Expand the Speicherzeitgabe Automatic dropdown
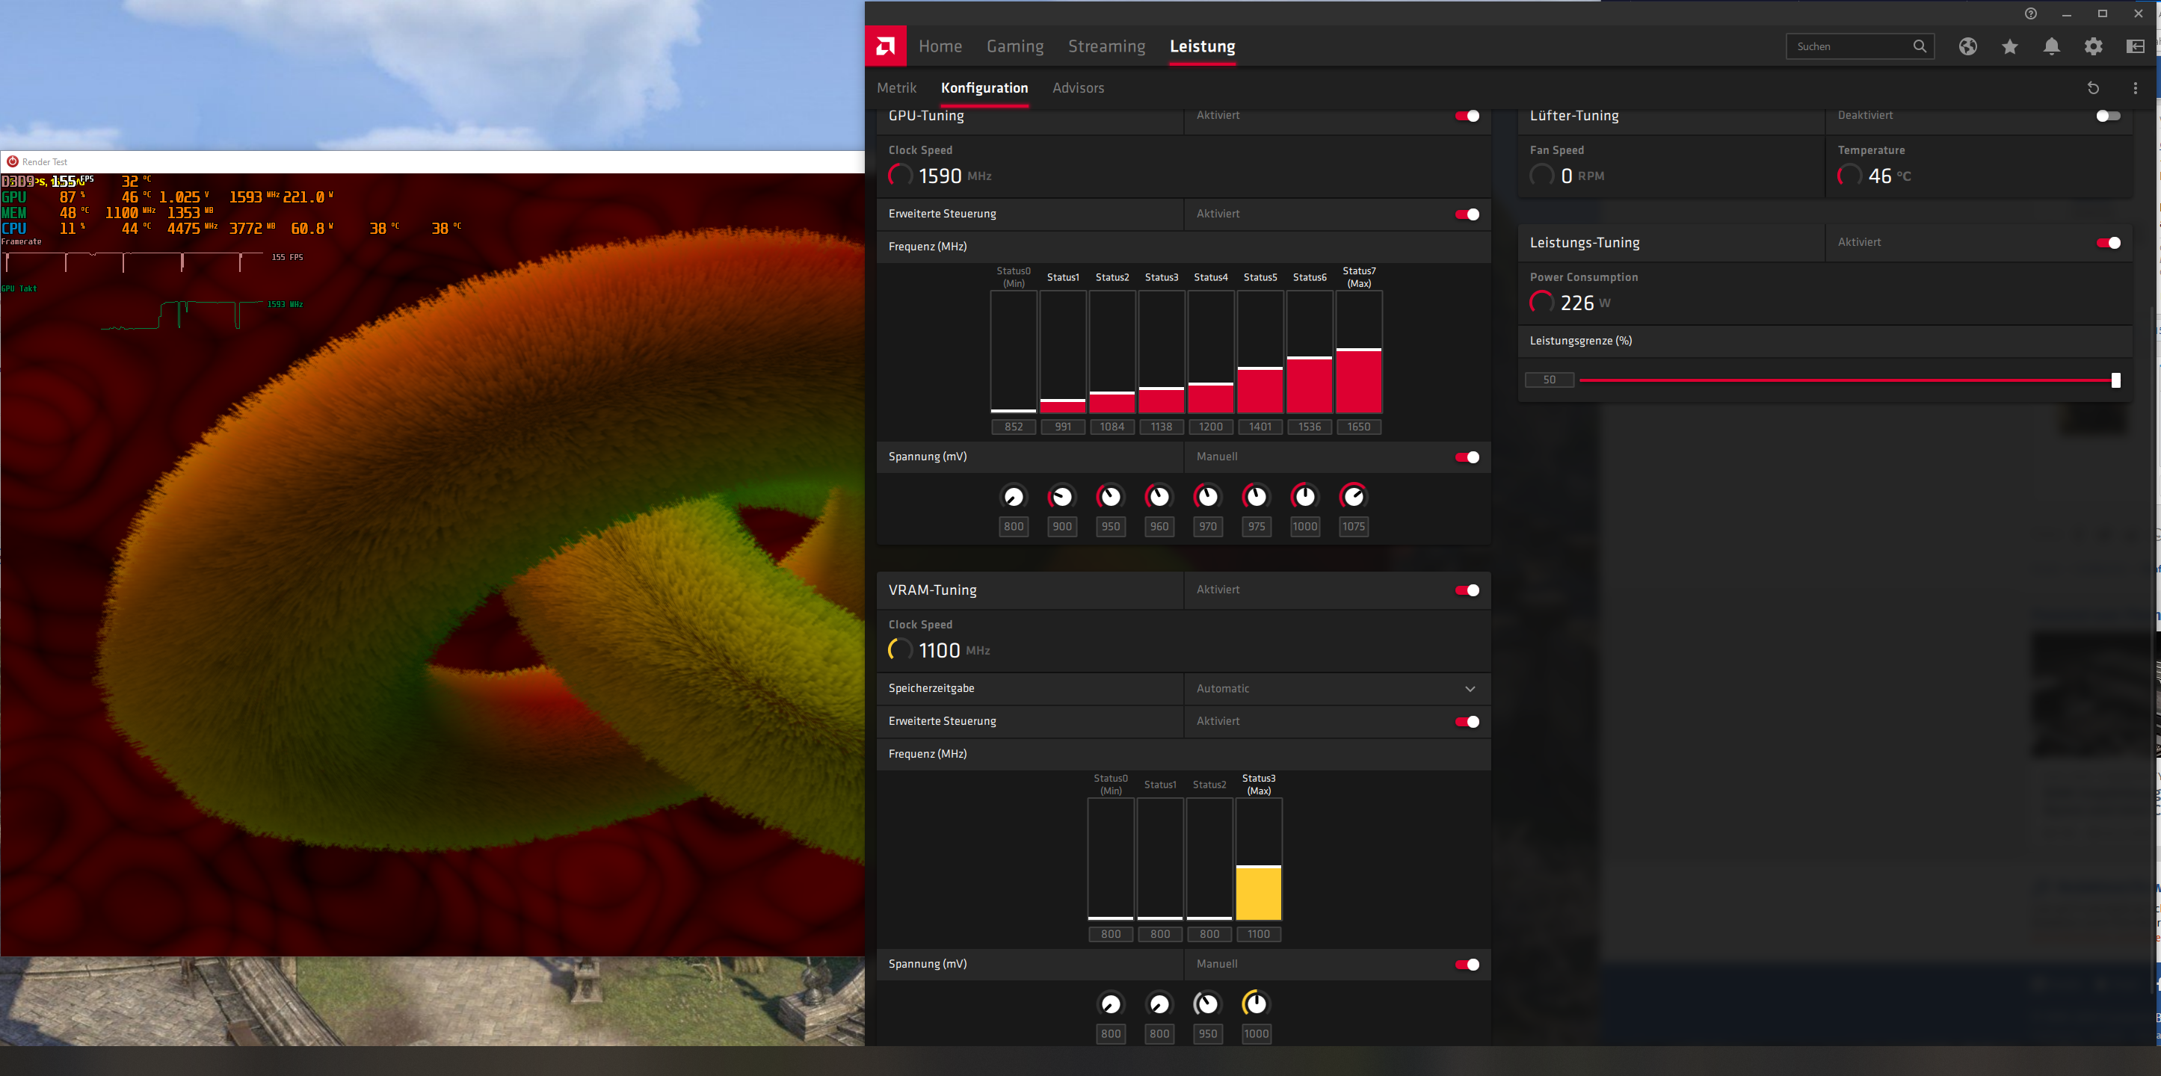This screenshot has width=2161, height=1076. tap(1470, 688)
